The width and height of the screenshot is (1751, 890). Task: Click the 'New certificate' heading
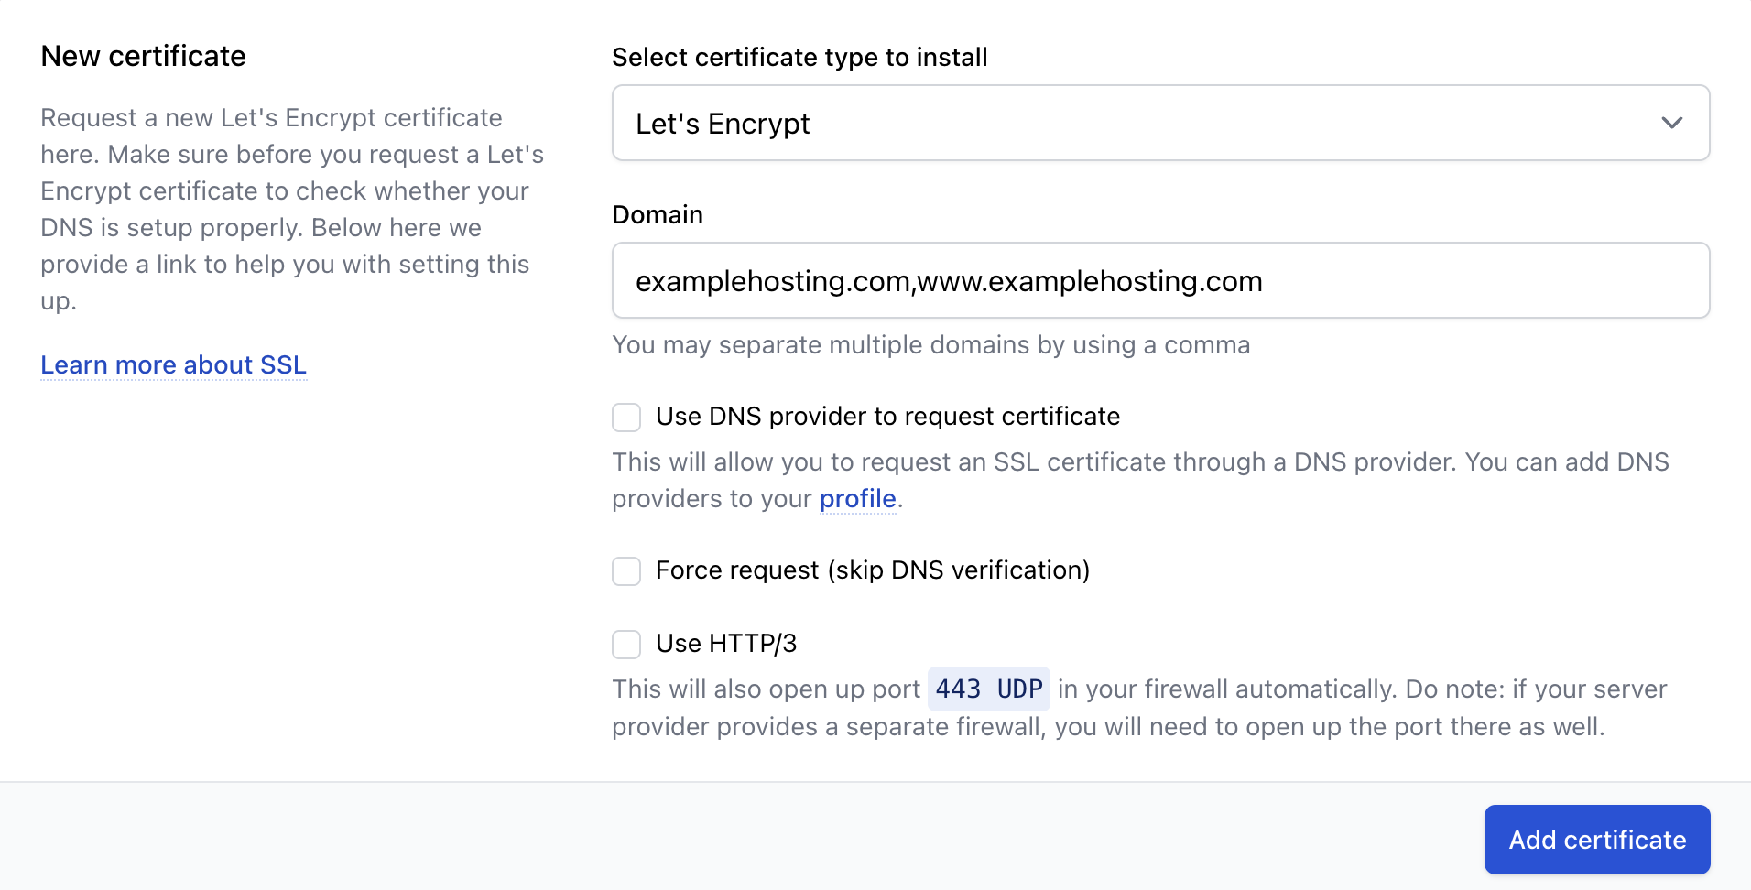[x=143, y=56]
